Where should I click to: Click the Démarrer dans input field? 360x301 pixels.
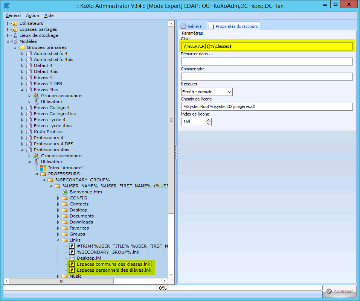(x=267, y=61)
